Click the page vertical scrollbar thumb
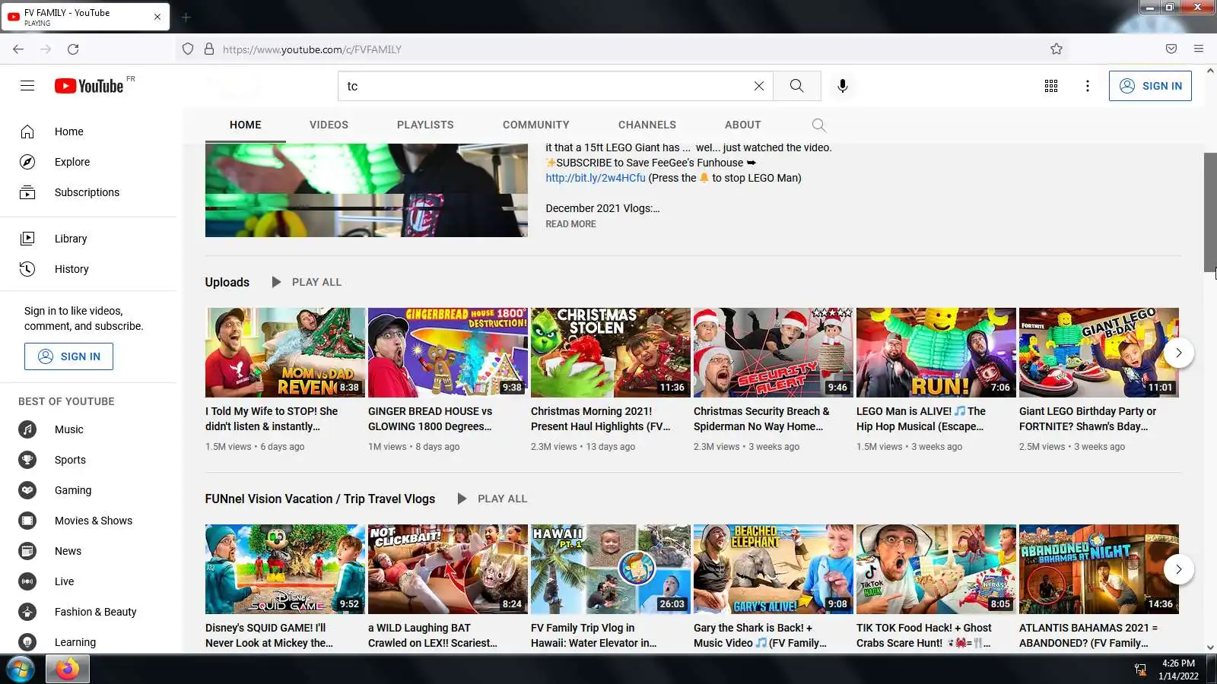1217x684 pixels. coord(1210,212)
